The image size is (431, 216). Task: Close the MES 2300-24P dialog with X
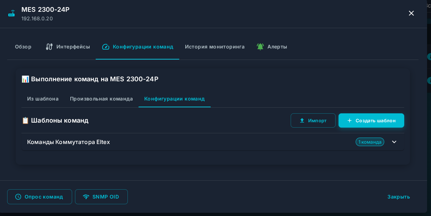pos(411,13)
